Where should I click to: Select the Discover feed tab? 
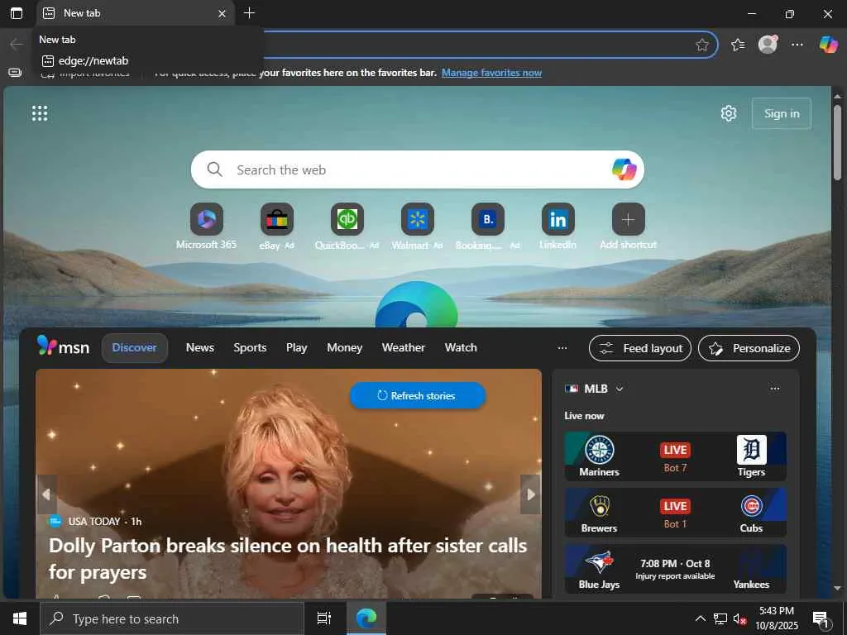(135, 348)
